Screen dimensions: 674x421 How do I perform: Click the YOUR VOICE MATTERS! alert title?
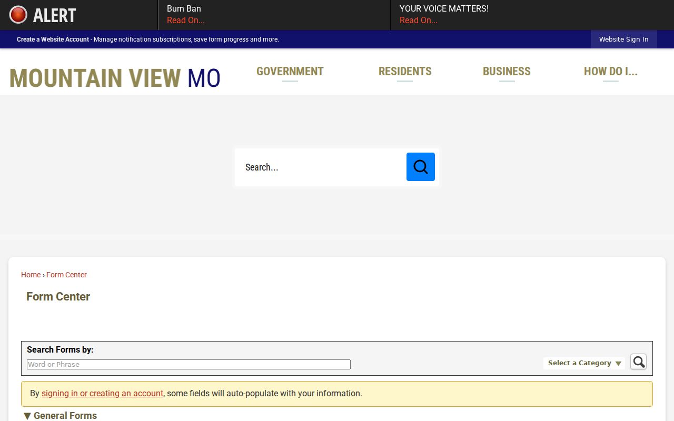click(x=444, y=8)
